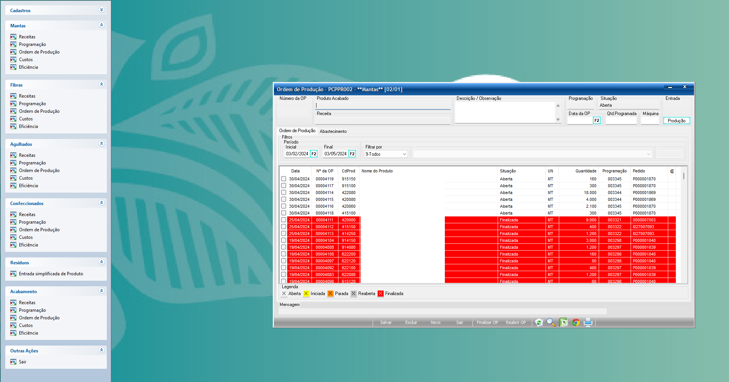Click Sair under Outras Ações
Viewport: 729px width, 382px height.
point(22,362)
